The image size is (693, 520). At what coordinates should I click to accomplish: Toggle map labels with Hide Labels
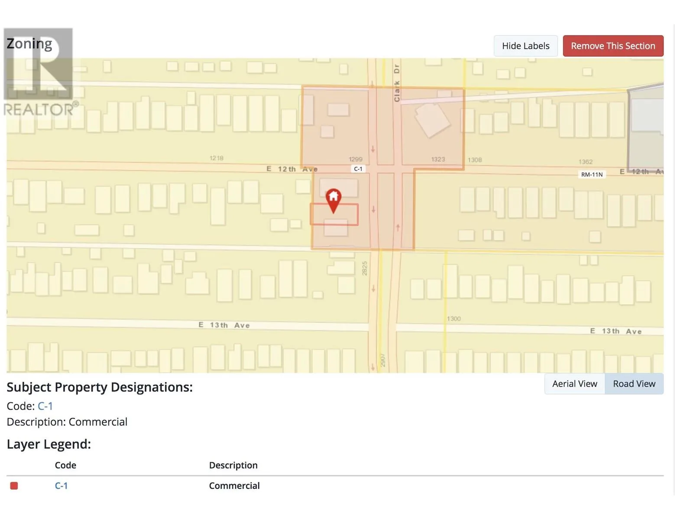pos(525,46)
